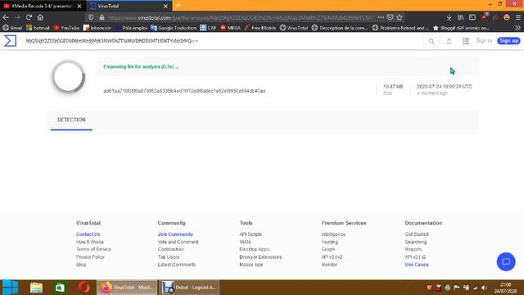The image size is (524, 295).
Task: Open the Privacy Policy footer link
Action: tap(90, 256)
